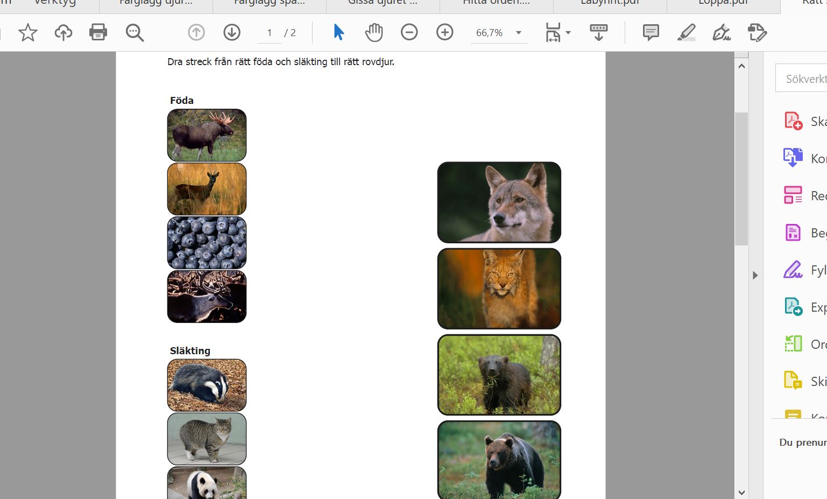Add a comment with the speech bubble icon

point(651,32)
